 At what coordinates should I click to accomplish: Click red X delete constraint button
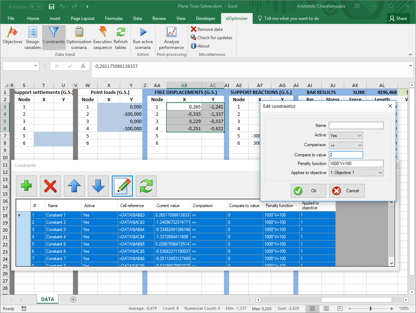[x=50, y=186]
